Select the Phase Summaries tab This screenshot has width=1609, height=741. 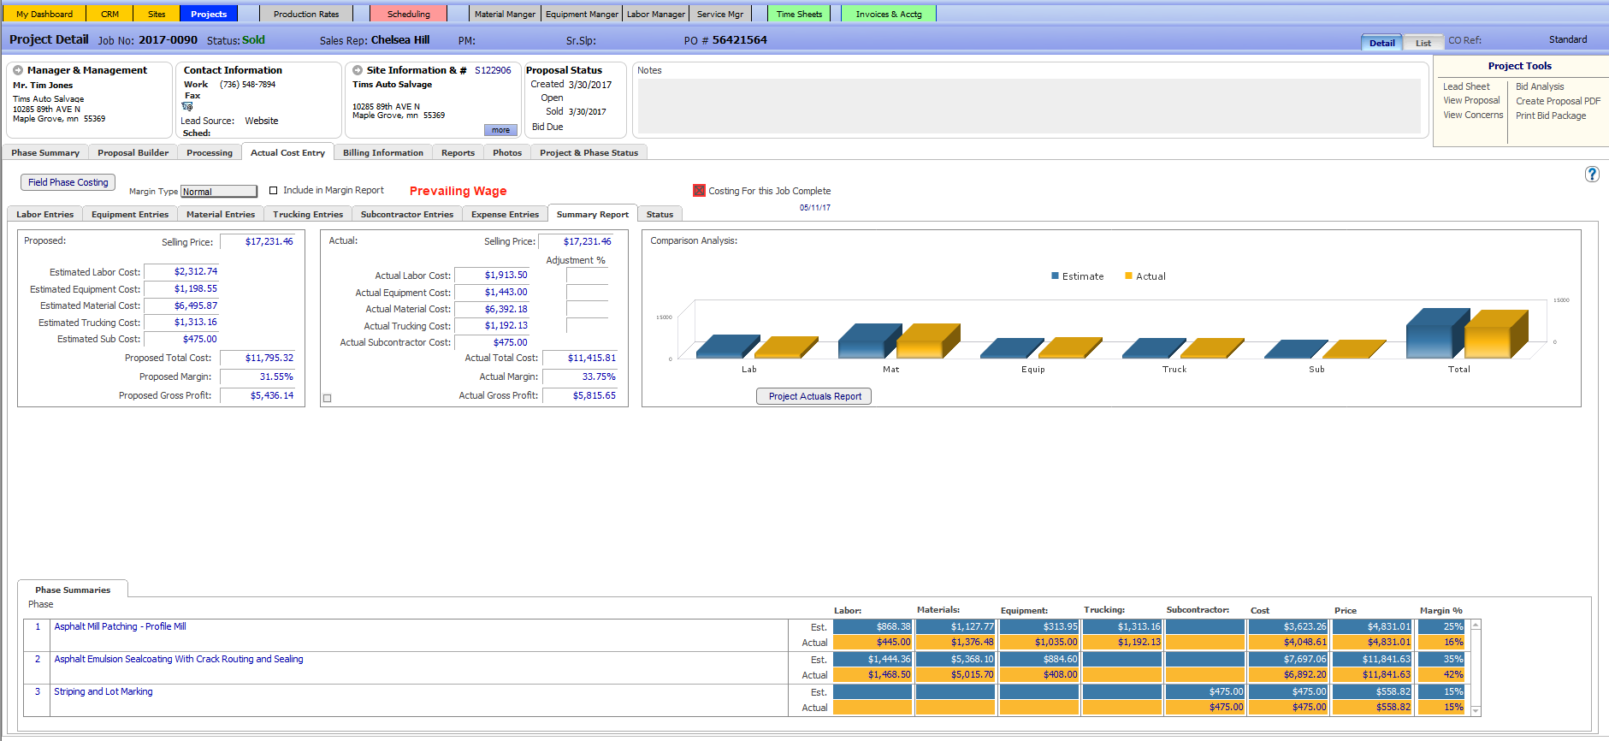pyautogui.click(x=73, y=590)
